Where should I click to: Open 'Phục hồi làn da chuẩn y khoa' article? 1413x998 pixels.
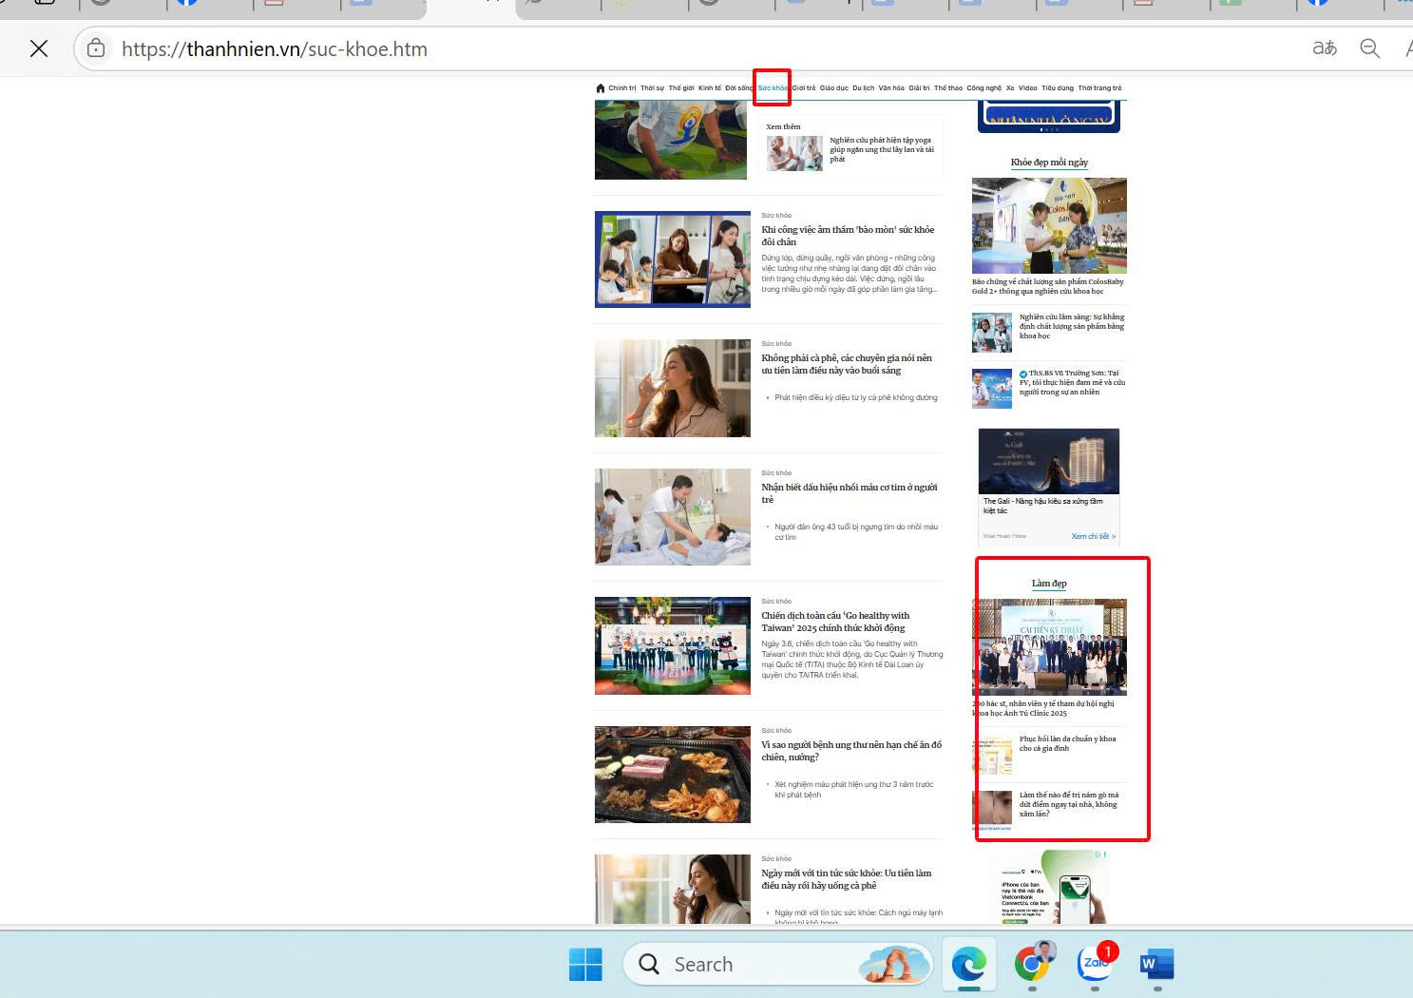point(1068,743)
